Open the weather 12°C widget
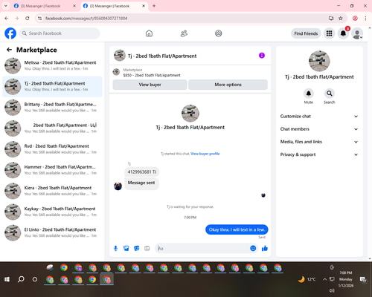Image resolution: width=372 pixels, height=297 pixels. point(307,279)
